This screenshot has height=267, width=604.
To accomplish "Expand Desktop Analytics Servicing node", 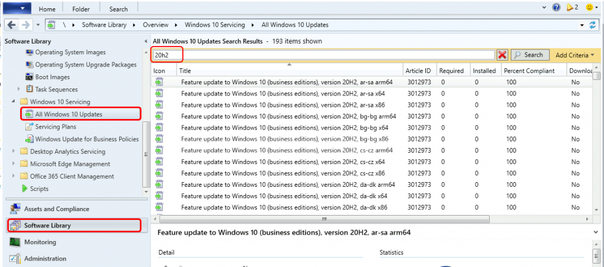I will pos(14,151).
